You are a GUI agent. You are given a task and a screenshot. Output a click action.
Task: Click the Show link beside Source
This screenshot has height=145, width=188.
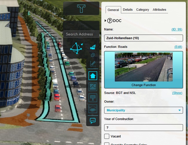pyautogui.click(x=177, y=93)
